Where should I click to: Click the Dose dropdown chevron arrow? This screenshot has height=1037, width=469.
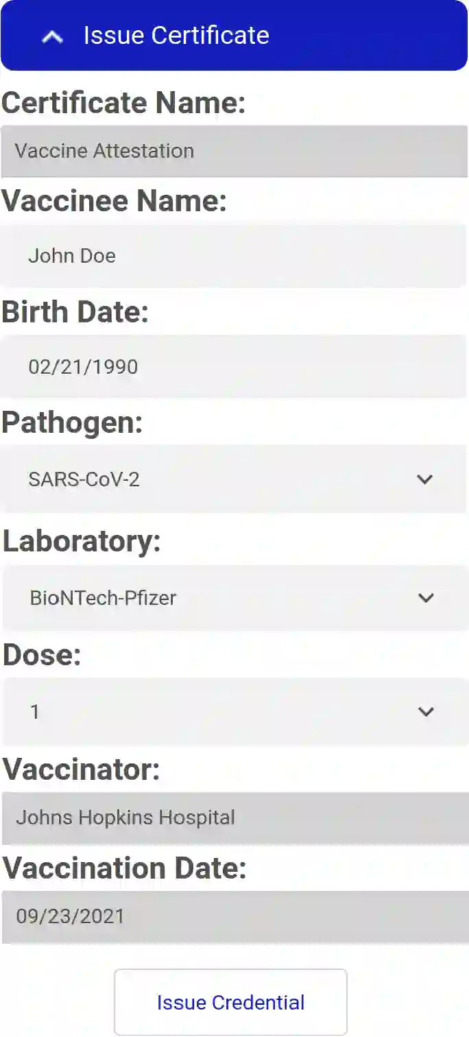[x=426, y=712]
